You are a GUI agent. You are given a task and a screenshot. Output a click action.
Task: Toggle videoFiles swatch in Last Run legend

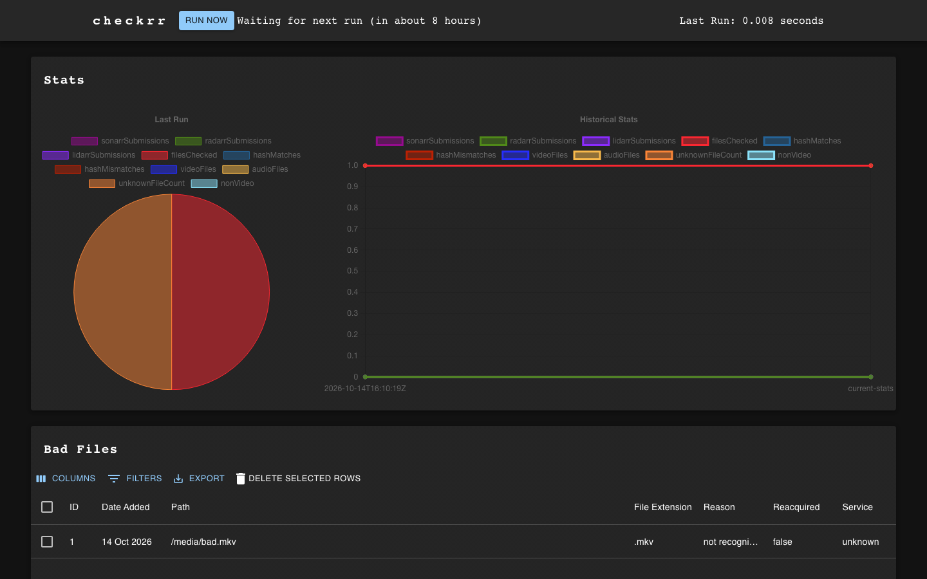point(164,169)
